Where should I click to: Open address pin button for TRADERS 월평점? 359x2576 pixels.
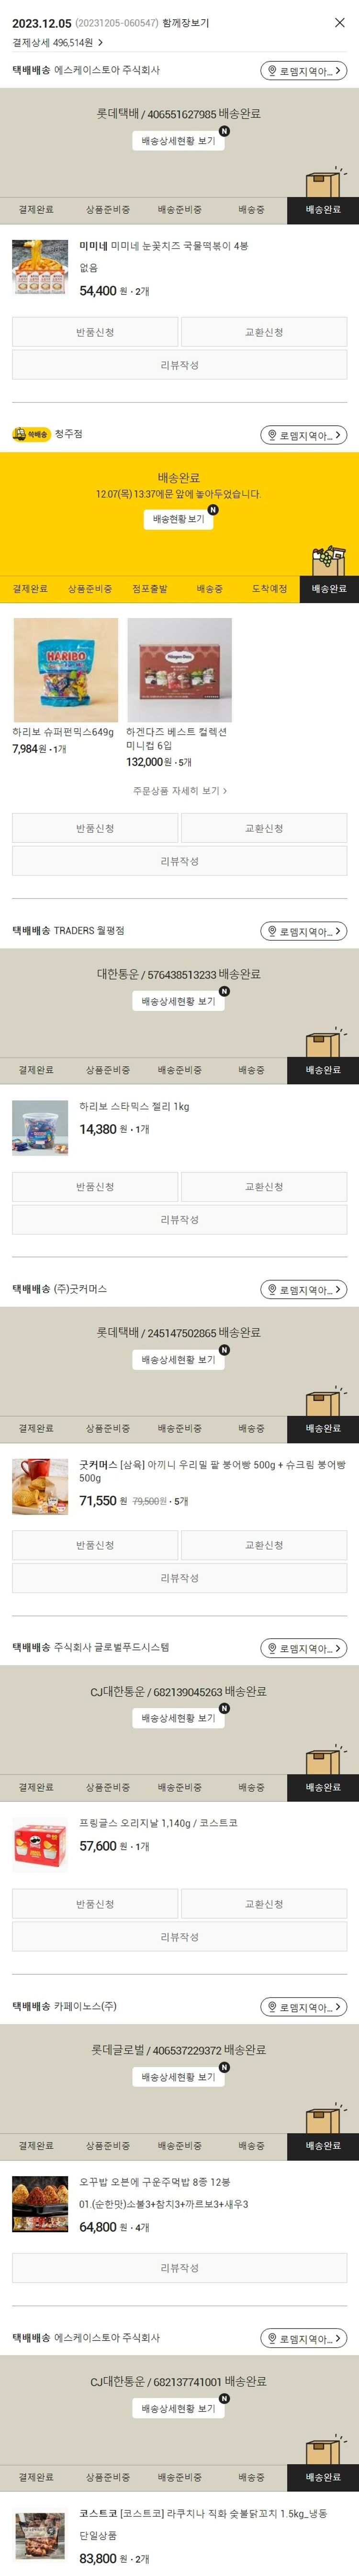[x=303, y=931]
